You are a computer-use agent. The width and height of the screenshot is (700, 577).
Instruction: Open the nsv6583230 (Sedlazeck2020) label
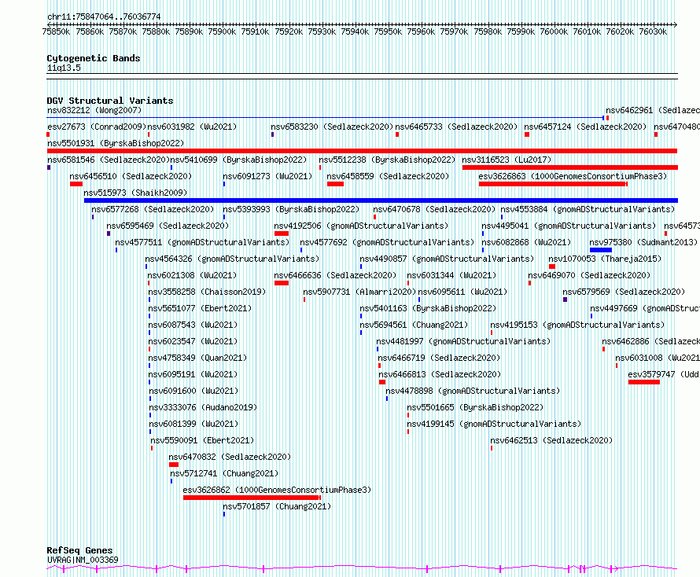(x=332, y=127)
